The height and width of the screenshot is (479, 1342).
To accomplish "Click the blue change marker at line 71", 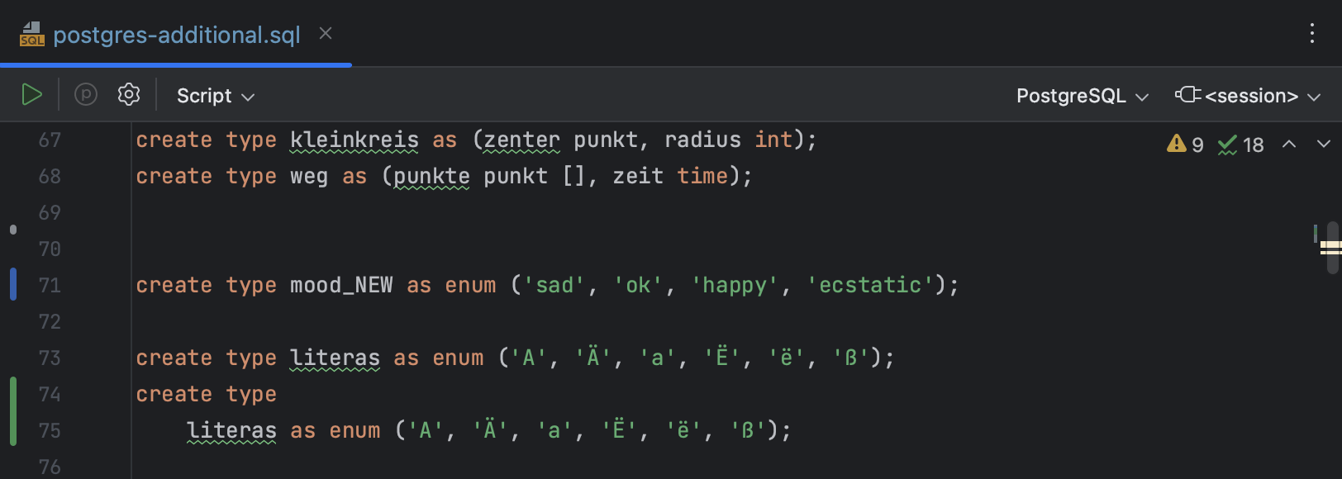I will tap(13, 285).
